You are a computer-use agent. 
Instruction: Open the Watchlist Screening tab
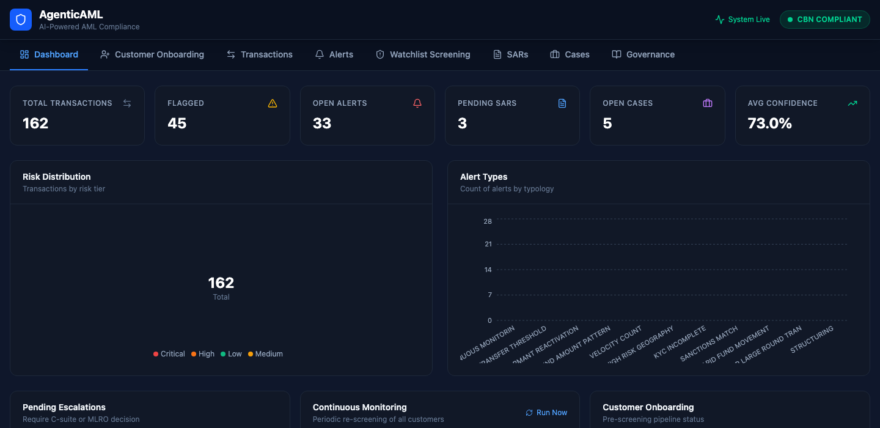click(x=423, y=54)
